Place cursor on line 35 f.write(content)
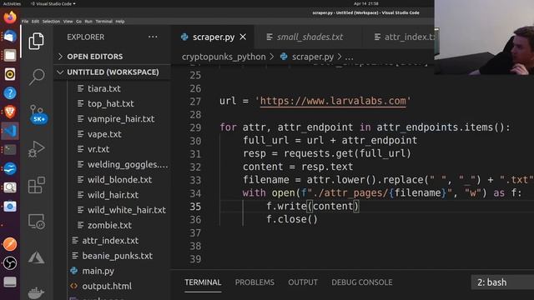Viewport: 534px width, 300px height. click(312, 206)
